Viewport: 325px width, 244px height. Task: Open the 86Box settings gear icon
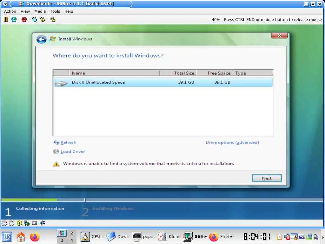pos(53,19)
